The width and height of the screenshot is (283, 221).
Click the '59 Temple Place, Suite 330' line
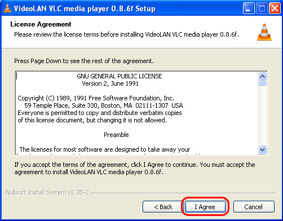coord(104,105)
